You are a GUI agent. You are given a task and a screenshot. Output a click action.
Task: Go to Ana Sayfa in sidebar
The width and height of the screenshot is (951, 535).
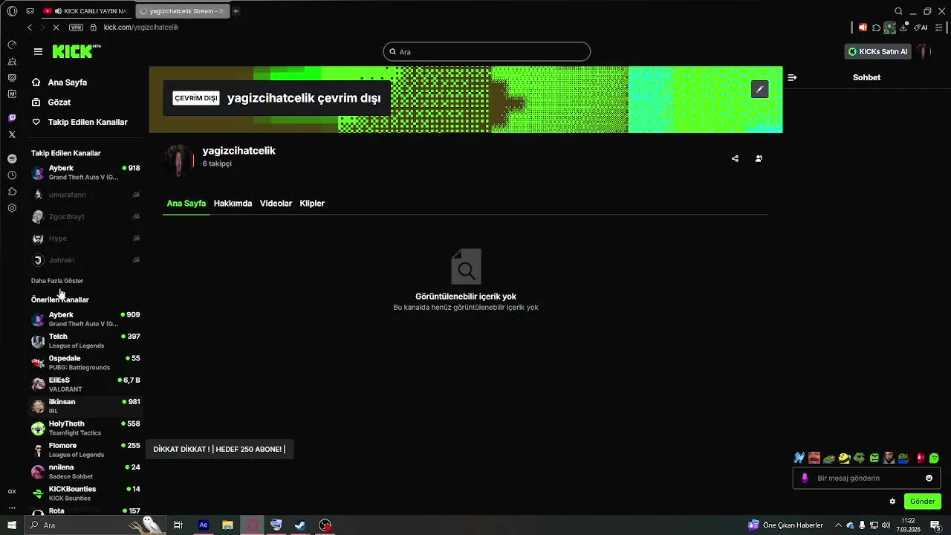(x=67, y=82)
